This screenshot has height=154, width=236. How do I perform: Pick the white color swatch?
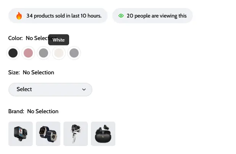pyautogui.click(x=59, y=53)
